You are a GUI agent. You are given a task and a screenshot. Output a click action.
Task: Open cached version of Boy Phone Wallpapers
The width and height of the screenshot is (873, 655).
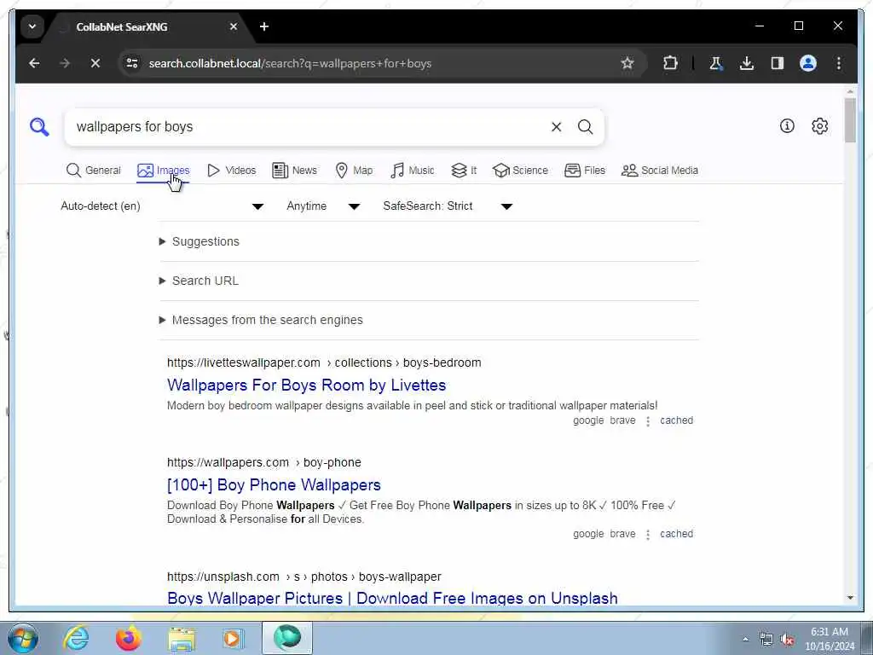coord(676,534)
